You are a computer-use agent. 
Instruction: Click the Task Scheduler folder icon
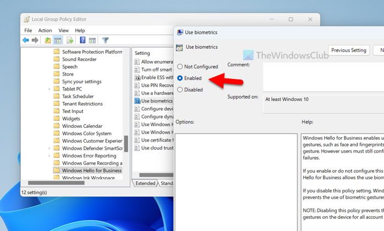point(57,96)
